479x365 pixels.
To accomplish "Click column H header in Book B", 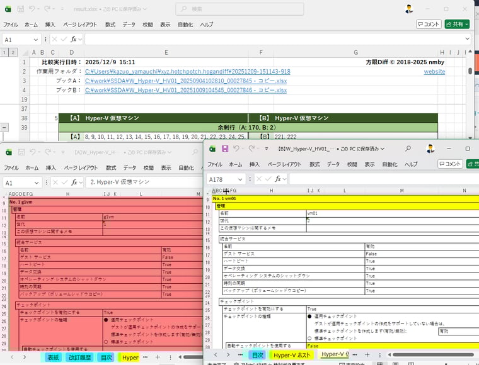I will [271, 191].
